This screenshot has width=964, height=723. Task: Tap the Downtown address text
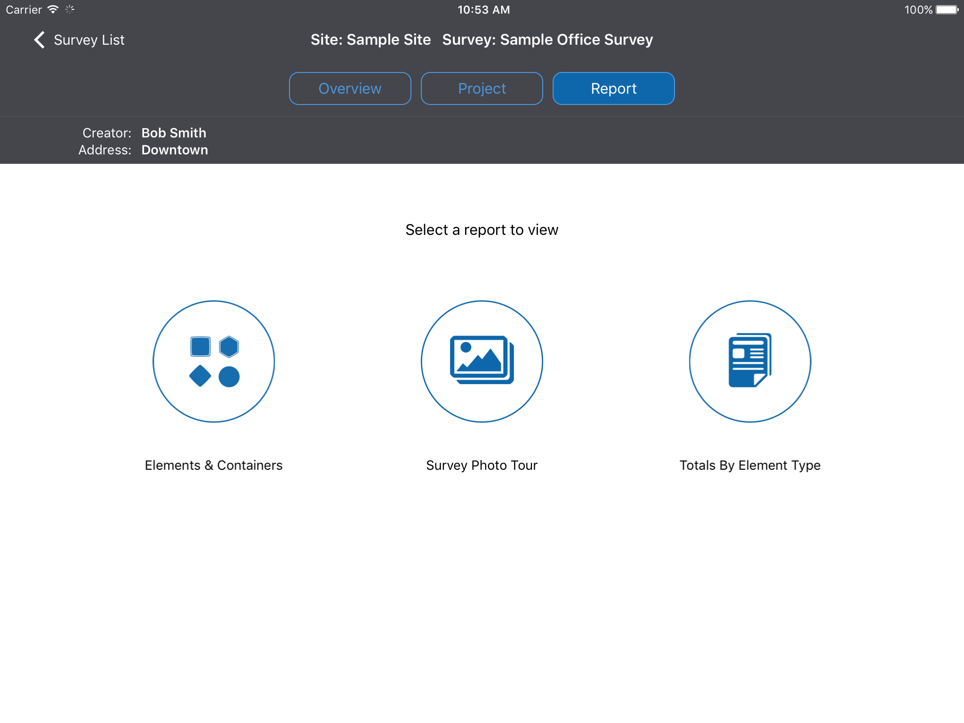pos(175,150)
